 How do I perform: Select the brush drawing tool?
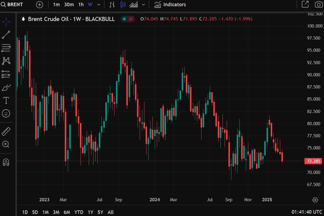tap(6, 87)
